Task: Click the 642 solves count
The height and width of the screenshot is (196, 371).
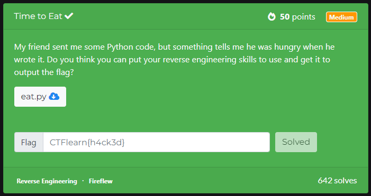Action: pyautogui.click(x=337, y=181)
